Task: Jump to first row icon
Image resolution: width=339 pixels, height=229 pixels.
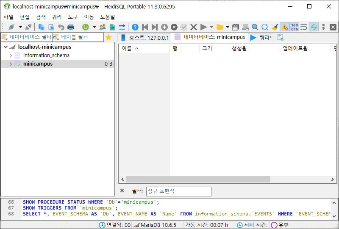Action: 145,27
